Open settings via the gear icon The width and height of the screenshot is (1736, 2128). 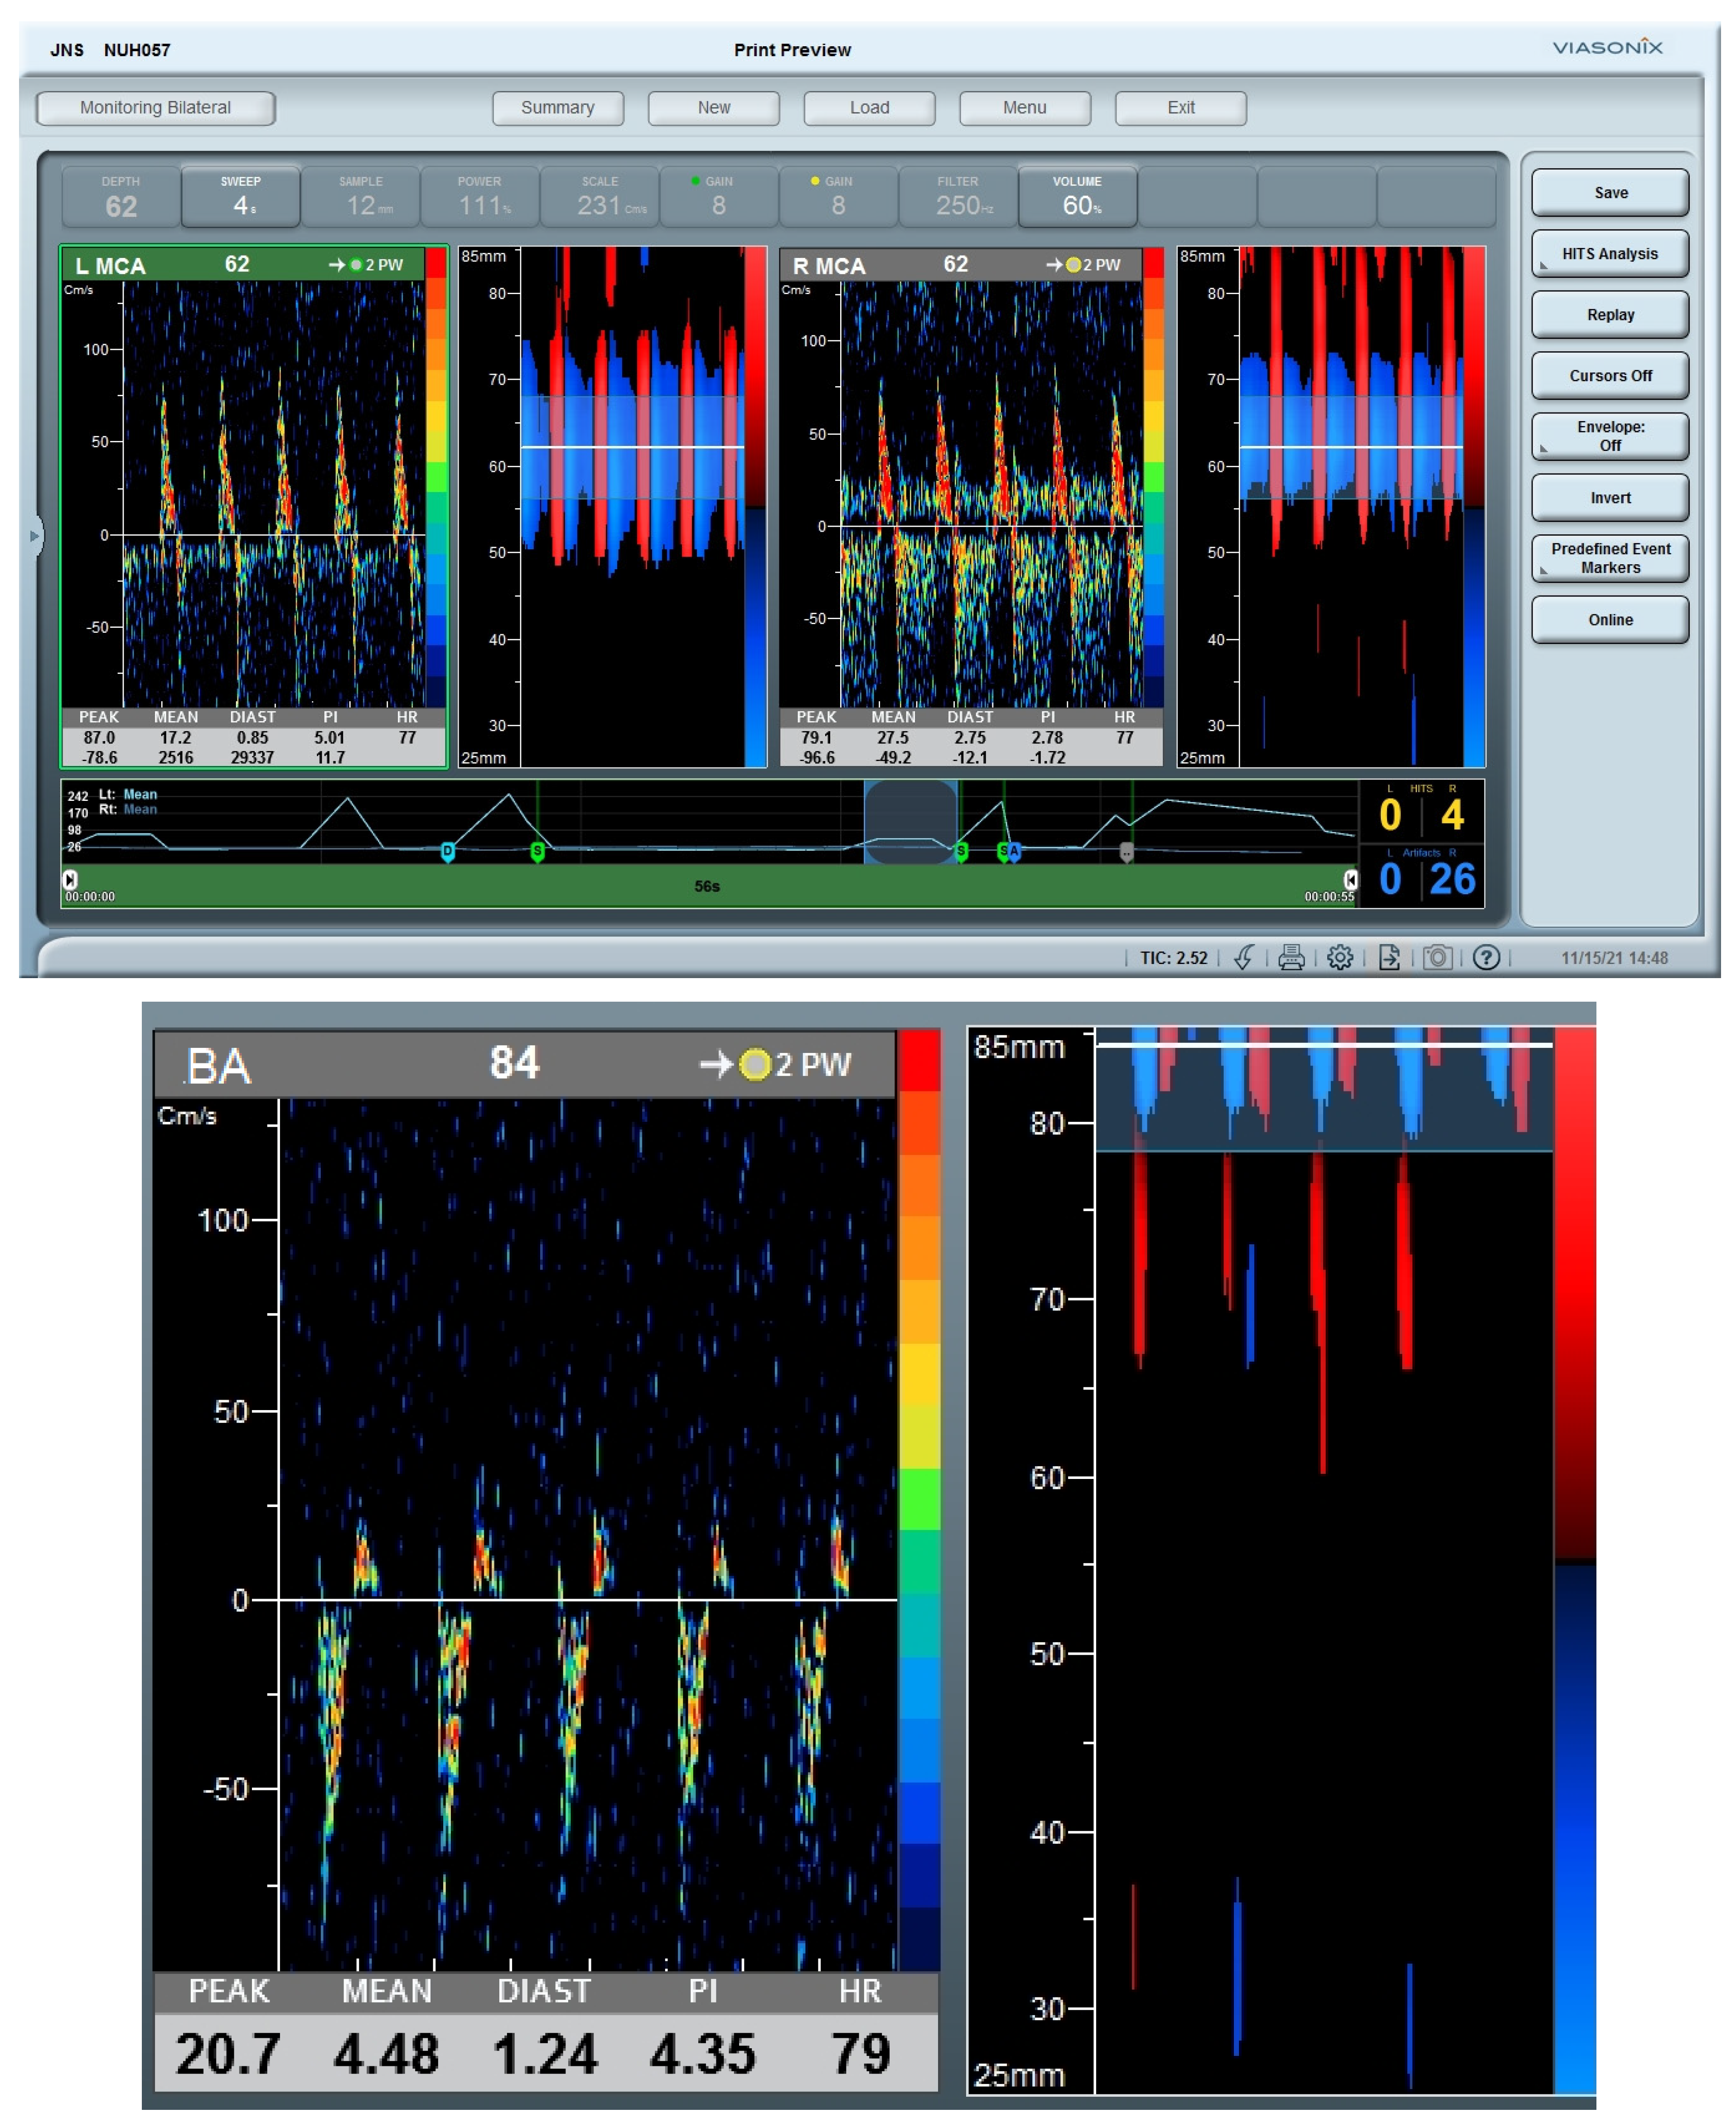1340,958
